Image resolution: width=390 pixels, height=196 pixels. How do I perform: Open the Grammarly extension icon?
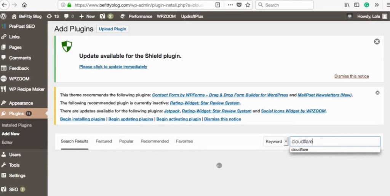(366, 5)
